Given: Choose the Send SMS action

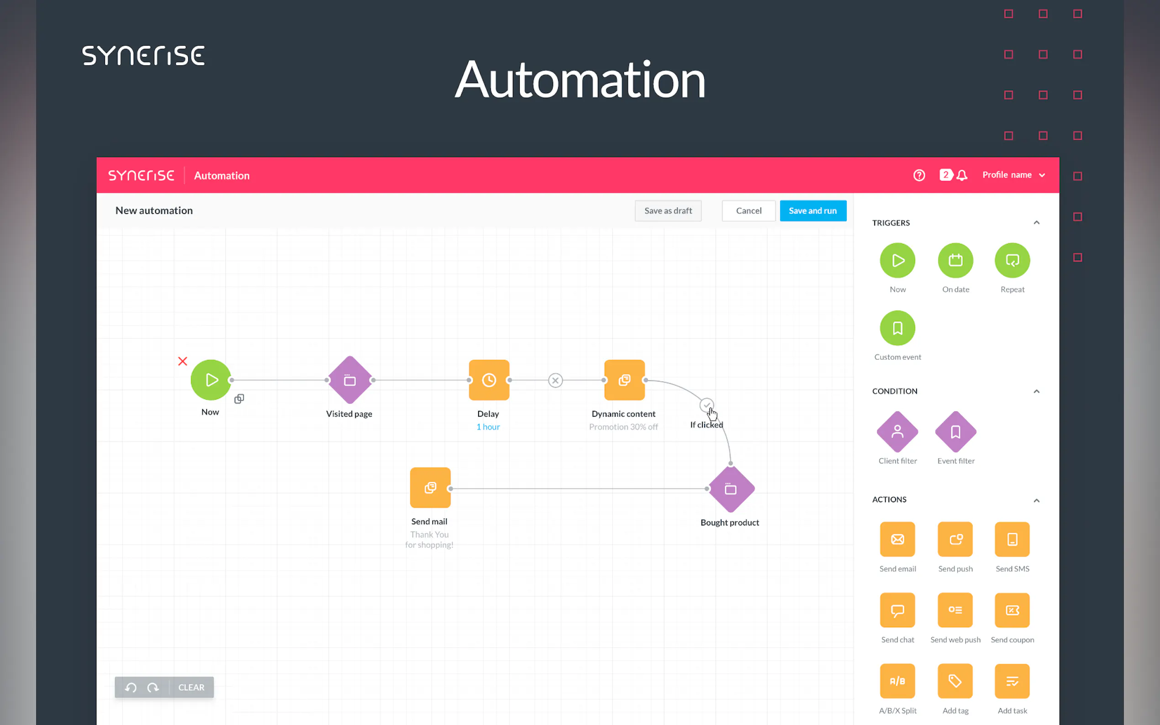Looking at the screenshot, I should click(x=1012, y=539).
